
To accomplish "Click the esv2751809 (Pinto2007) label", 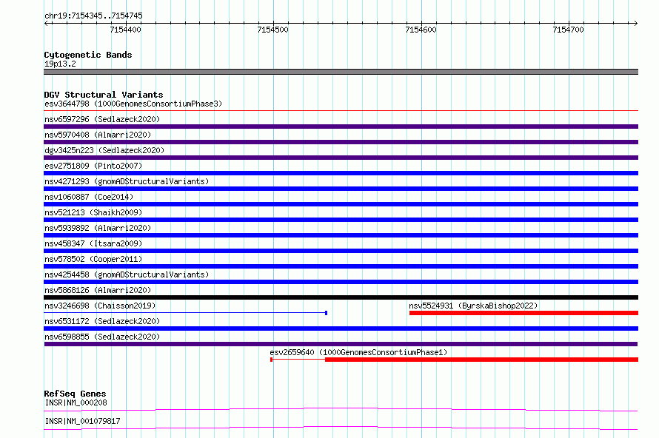I will [x=93, y=166].
